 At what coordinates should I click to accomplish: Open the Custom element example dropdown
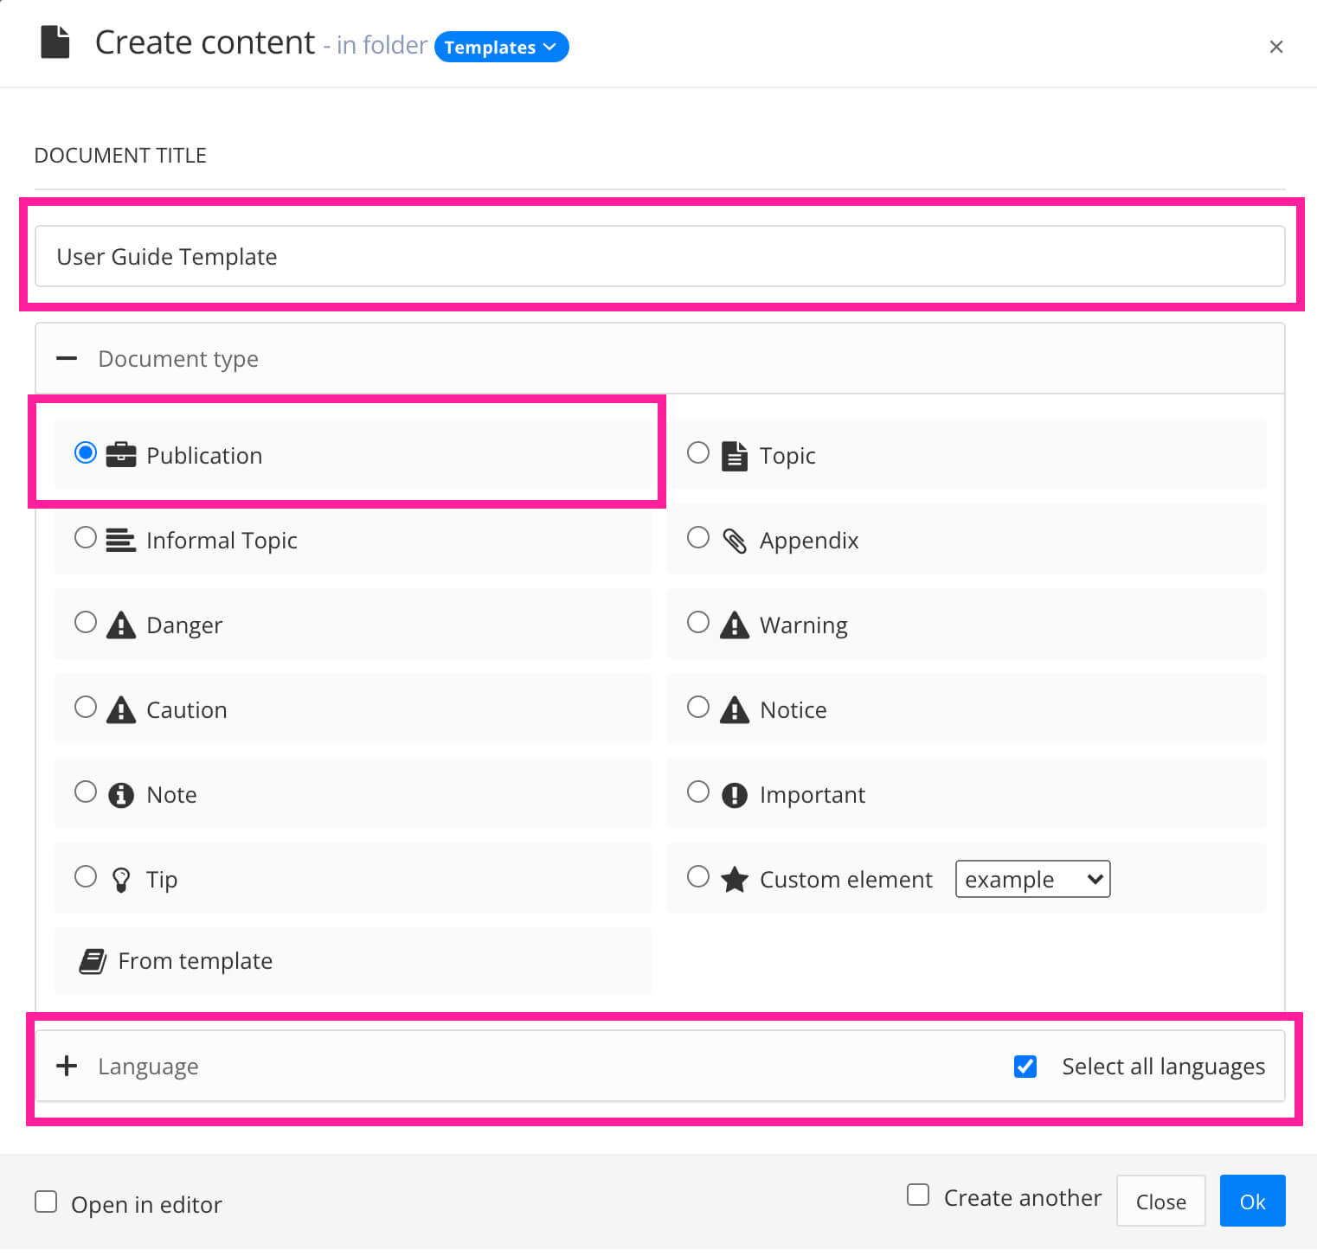pos(1032,879)
